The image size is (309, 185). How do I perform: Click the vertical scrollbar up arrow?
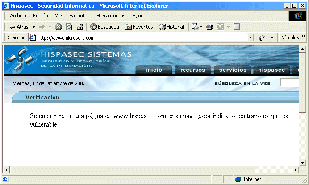click(x=302, y=49)
